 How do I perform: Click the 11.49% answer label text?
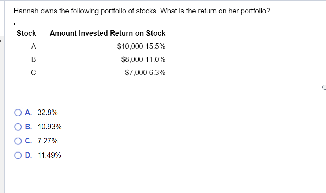49,155
